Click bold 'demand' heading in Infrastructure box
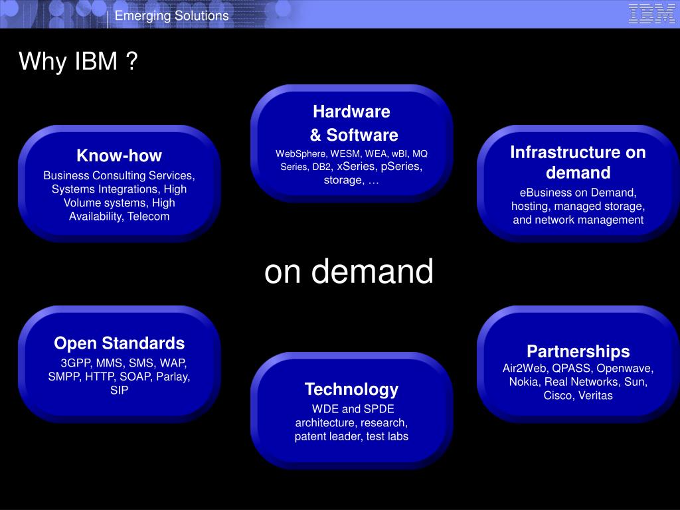The height and width of the screenshot is (510, 680). point(578,173)
